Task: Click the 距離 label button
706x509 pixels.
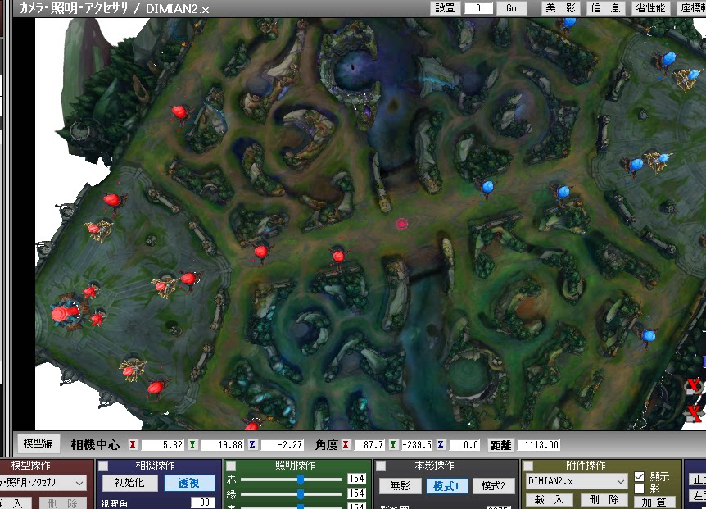Action: tap(500, 446)
